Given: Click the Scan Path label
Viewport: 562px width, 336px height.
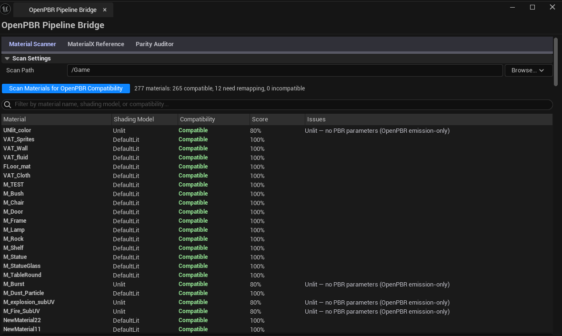Looking at the screenshot, I should click(x=20, y=70).
